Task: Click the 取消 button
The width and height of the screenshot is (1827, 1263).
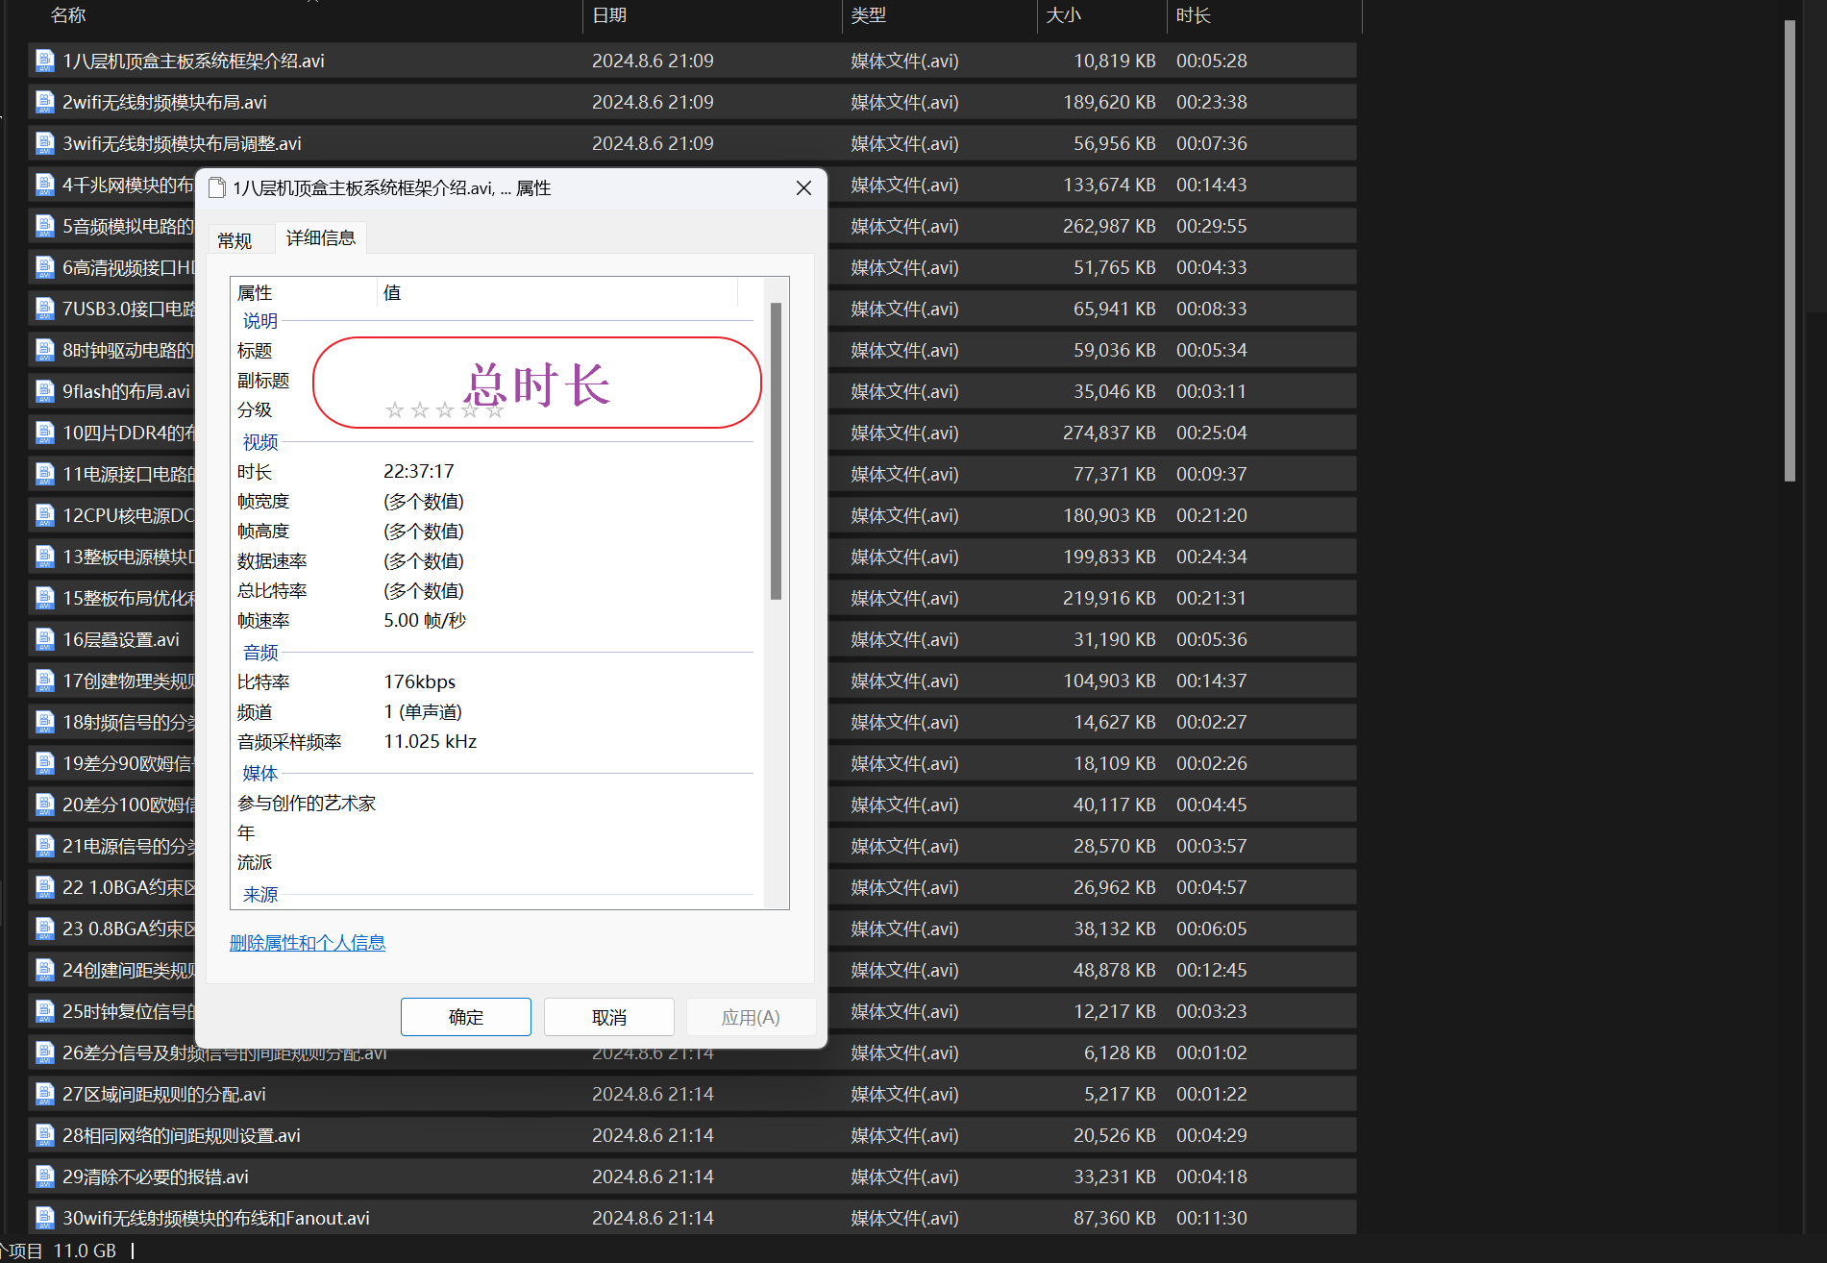Action: [x=609, y=1017]
